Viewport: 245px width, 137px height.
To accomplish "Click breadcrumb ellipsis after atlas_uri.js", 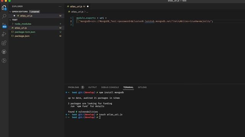I will click(x=87, y=12).
